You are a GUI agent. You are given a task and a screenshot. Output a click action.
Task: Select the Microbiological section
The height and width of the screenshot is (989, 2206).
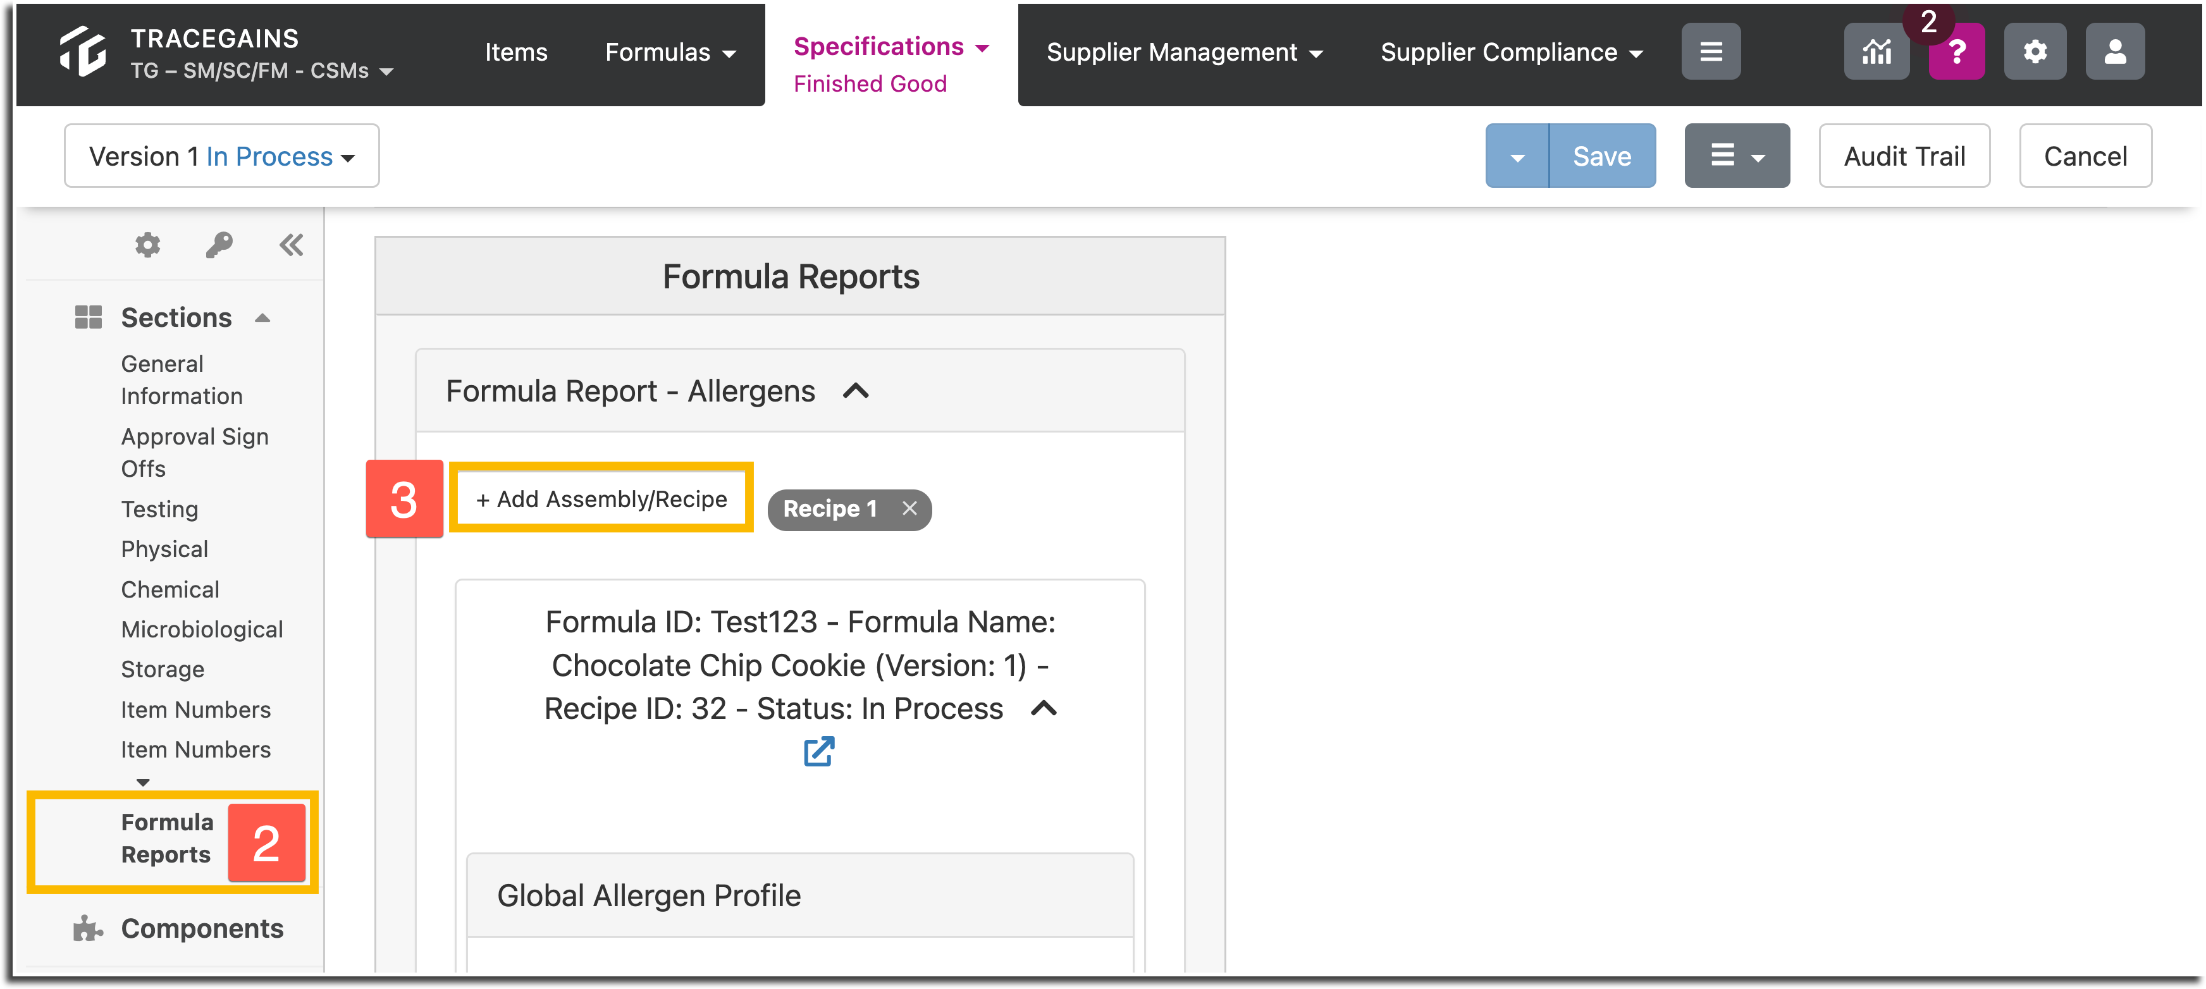(x=202, y=629)
